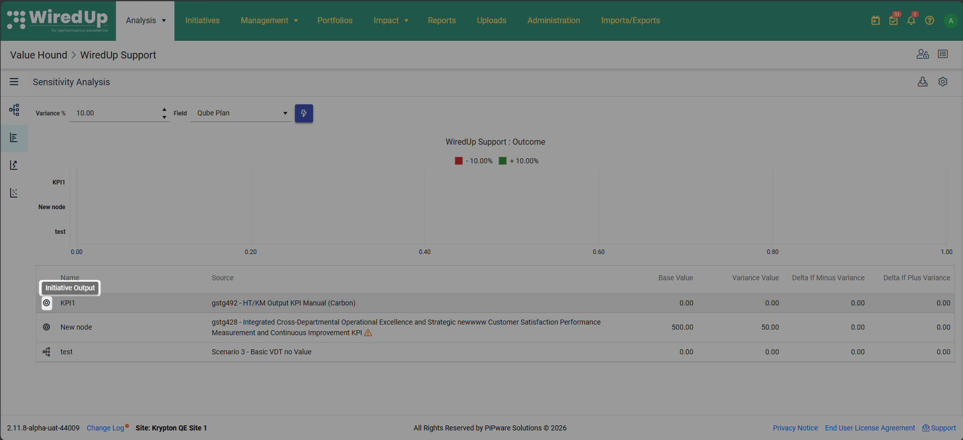Click Sensitivity Analysis heading
Image resolution: width=963 pixels, height=440 pixels.
[71, 82]
